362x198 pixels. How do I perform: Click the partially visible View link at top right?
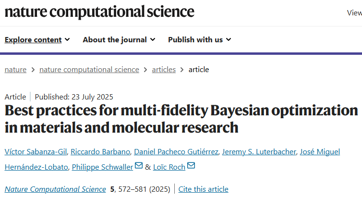354,13
